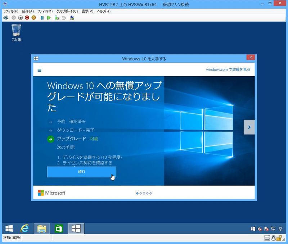
Task: Click the green arrow beside アップグレード
Action: click(x=50, y=139)
